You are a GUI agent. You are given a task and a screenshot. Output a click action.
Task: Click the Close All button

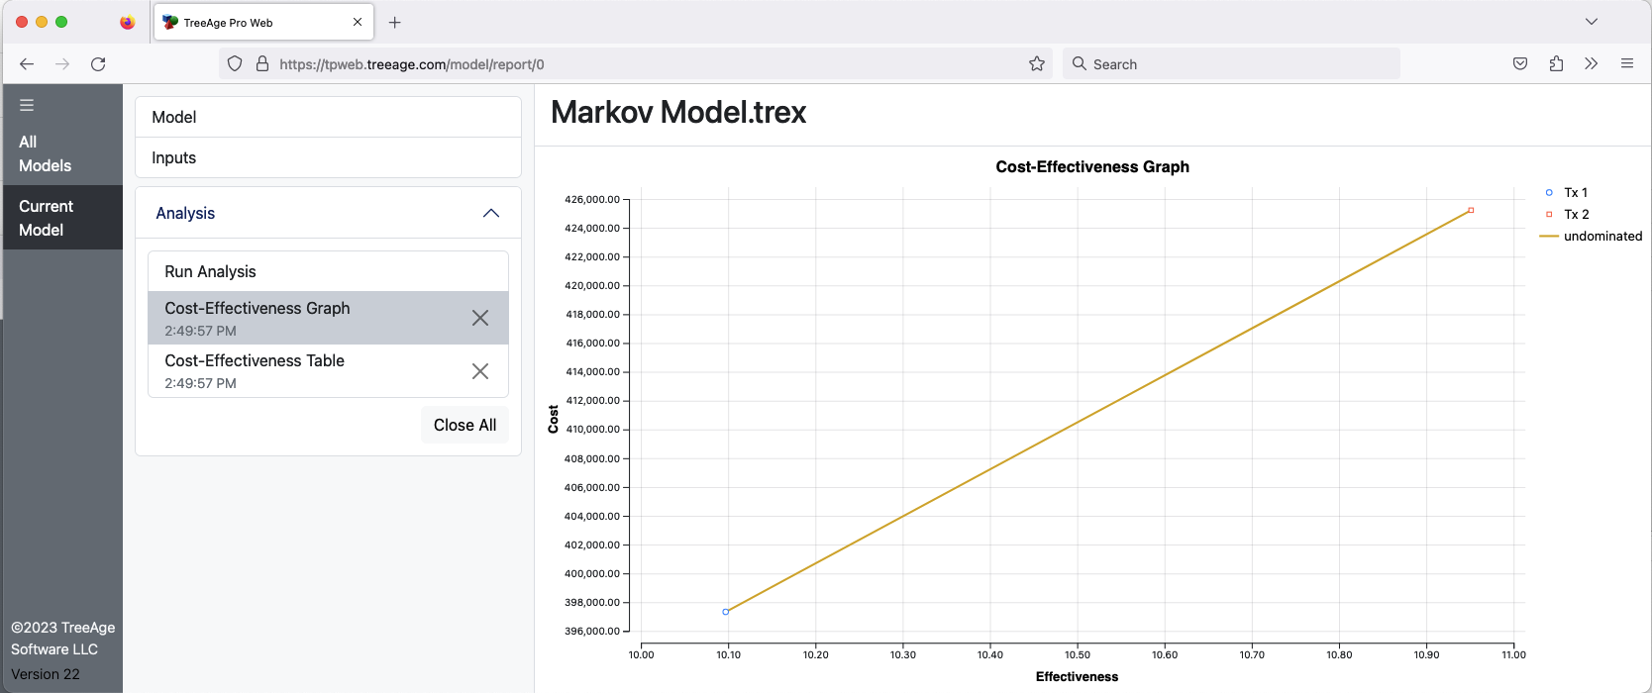465,425
